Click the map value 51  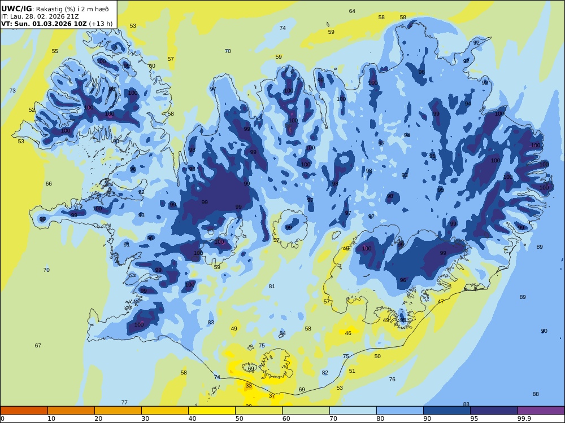click(352, 371)
